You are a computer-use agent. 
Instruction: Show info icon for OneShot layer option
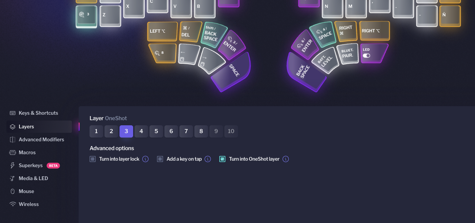(x=286, y=159)
